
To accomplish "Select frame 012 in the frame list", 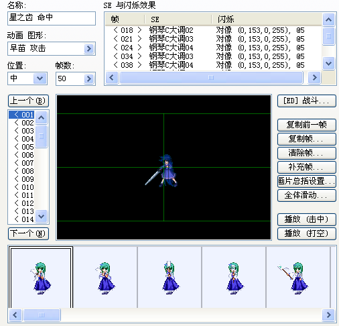I will click(x=21, y=203).
